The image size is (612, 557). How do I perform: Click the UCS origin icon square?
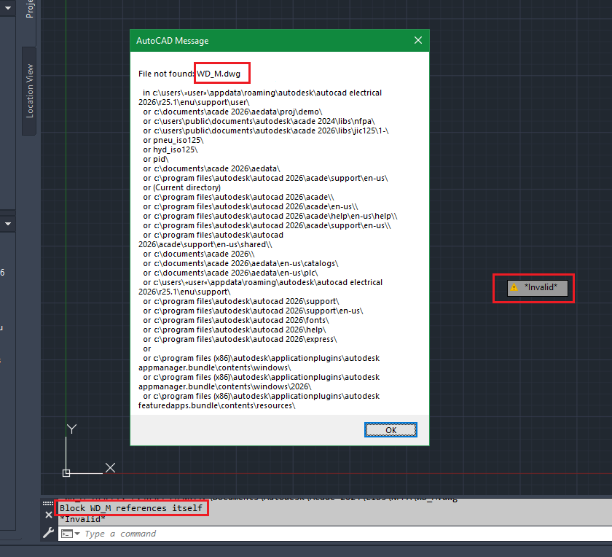(66, 473)
